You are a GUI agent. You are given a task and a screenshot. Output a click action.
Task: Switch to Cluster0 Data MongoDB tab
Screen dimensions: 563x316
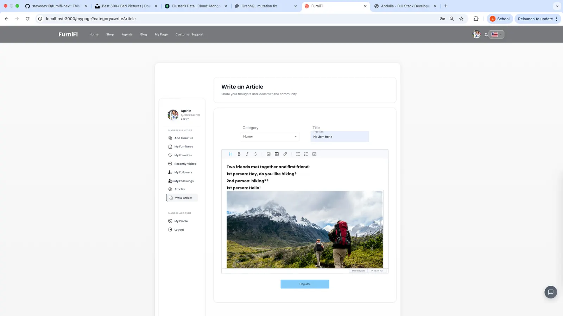click(x=196, y=6)
